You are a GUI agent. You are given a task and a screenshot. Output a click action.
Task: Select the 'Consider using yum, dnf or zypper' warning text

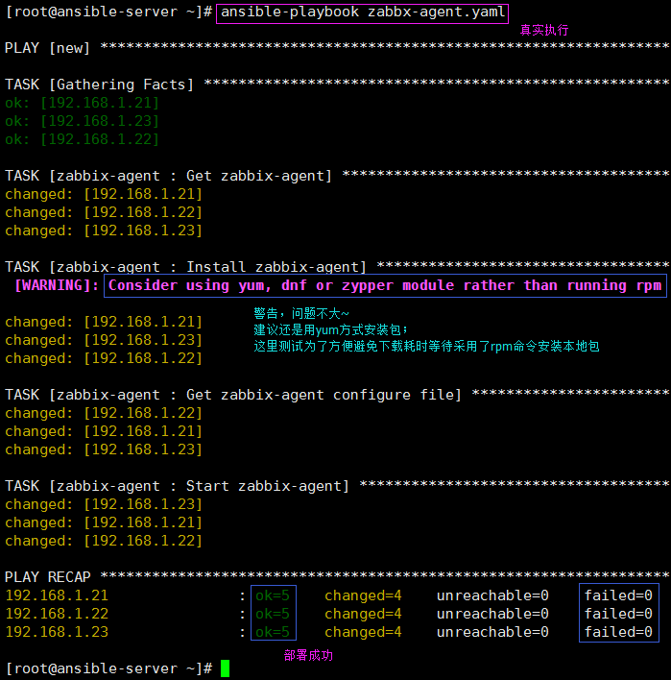pos(385,285)
